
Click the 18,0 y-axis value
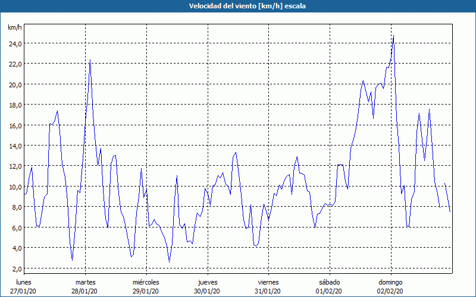point(15,105)
